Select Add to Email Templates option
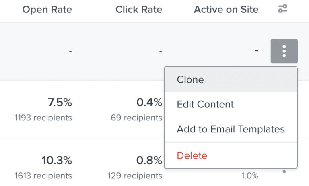The image size is (309, 186). pos(231,129)
